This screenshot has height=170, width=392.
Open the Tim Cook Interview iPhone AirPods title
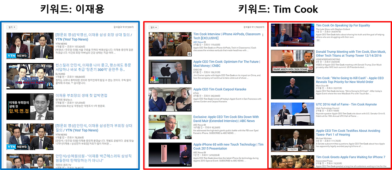point(227,36)
